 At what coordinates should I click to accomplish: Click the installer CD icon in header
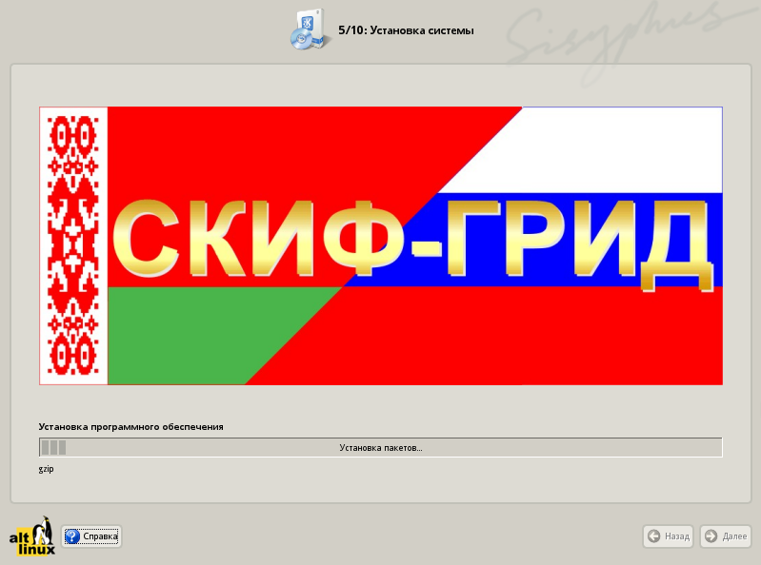click(x=310, y=30)
